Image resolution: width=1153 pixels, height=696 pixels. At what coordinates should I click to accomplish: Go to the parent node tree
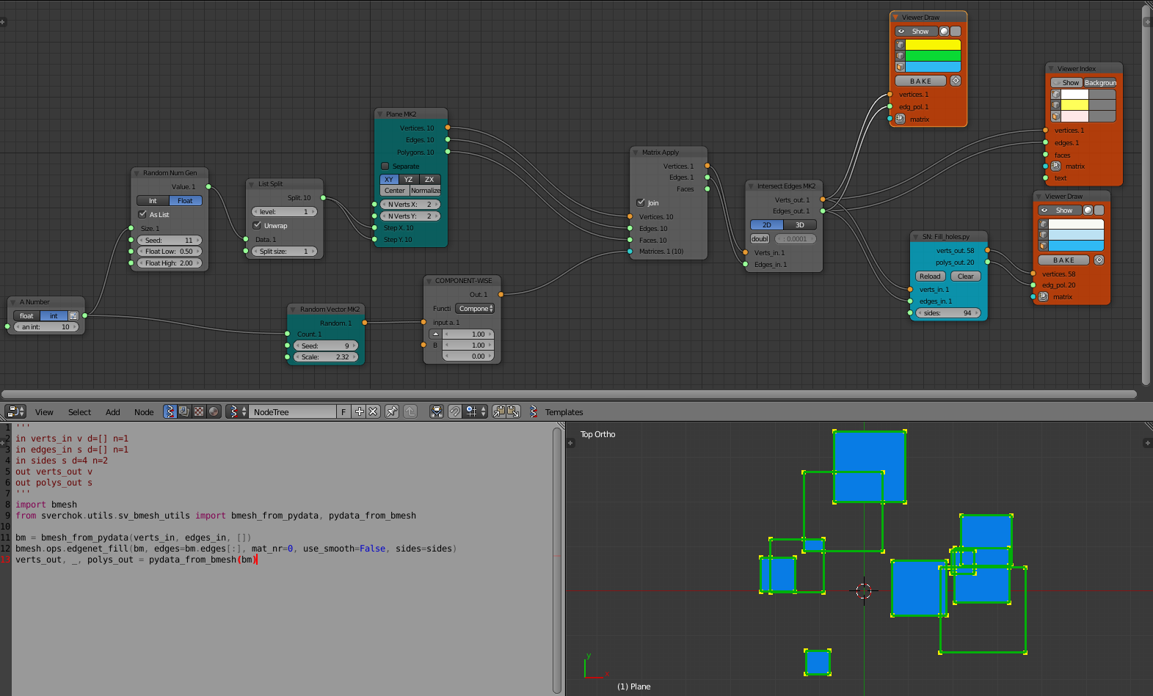click(410, 411)
